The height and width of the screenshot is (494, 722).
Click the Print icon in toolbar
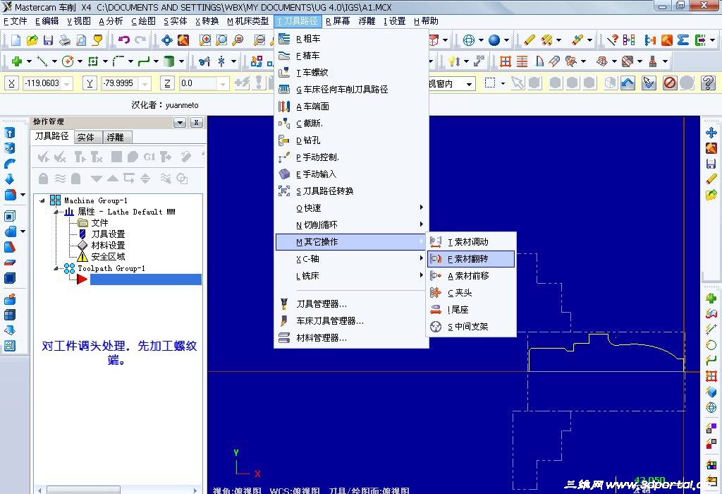coord(64,40)
